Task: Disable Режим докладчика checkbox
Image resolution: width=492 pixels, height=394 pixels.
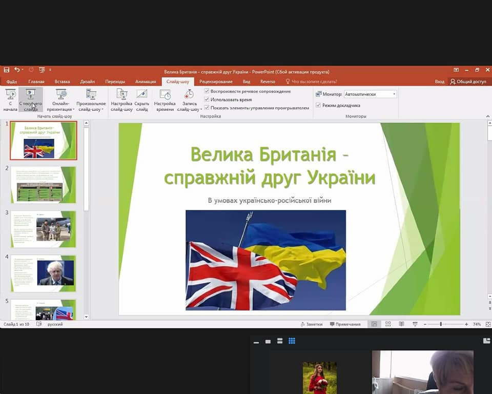Action: tap(318, 105)
